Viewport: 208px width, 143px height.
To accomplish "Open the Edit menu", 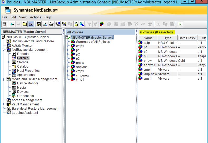I will [x=13, y=17].
